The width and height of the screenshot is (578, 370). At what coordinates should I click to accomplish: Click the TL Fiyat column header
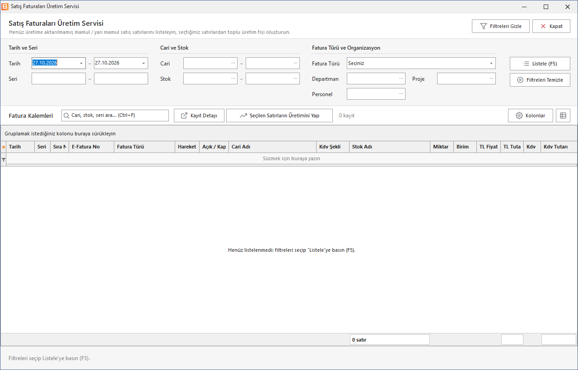(489, 147)
